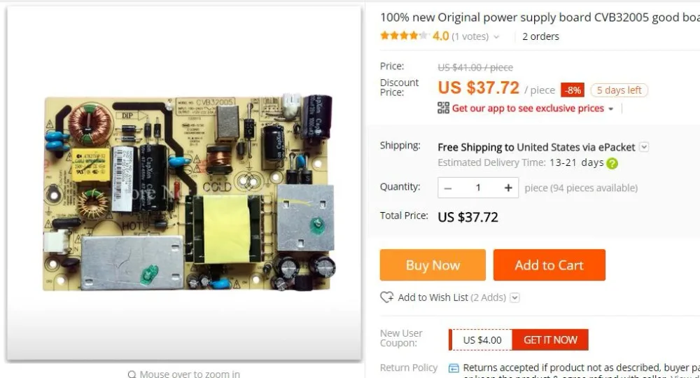Decrease quantity with minus button
The width and height of the screenshot is (700, 378).
pos(448,188)
